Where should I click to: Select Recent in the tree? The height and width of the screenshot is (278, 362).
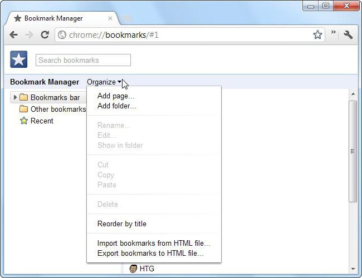click(x=37, y=121)
